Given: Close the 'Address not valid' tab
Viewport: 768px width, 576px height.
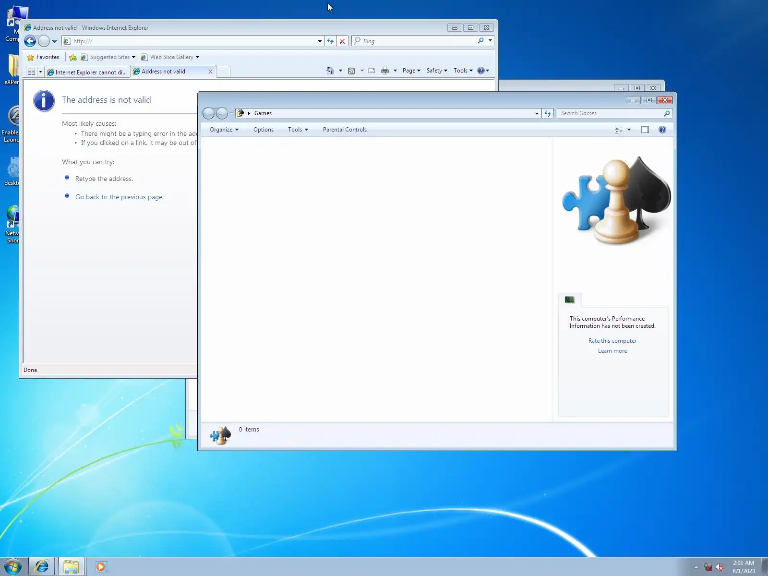Looking at the screenshot, I should pos(210,72).
